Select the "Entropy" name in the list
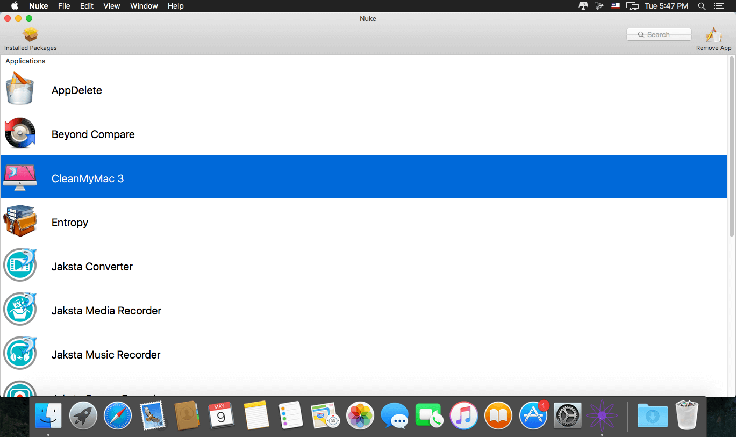 pyautogui.click(x=70, y=223)
